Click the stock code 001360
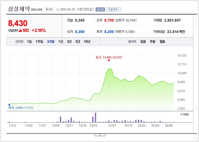 [x=37, y=10]
